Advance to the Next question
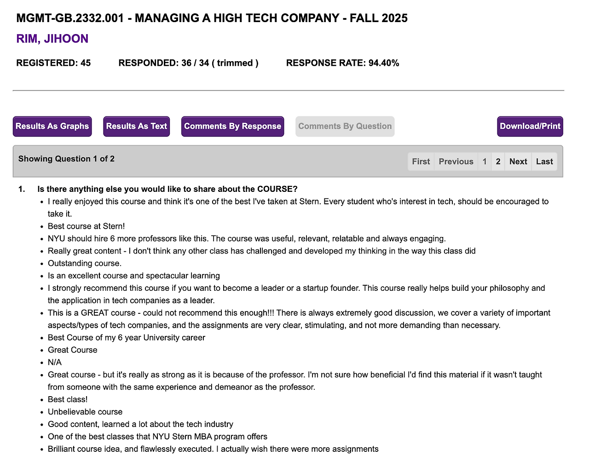589x473 pixels. 518,162
